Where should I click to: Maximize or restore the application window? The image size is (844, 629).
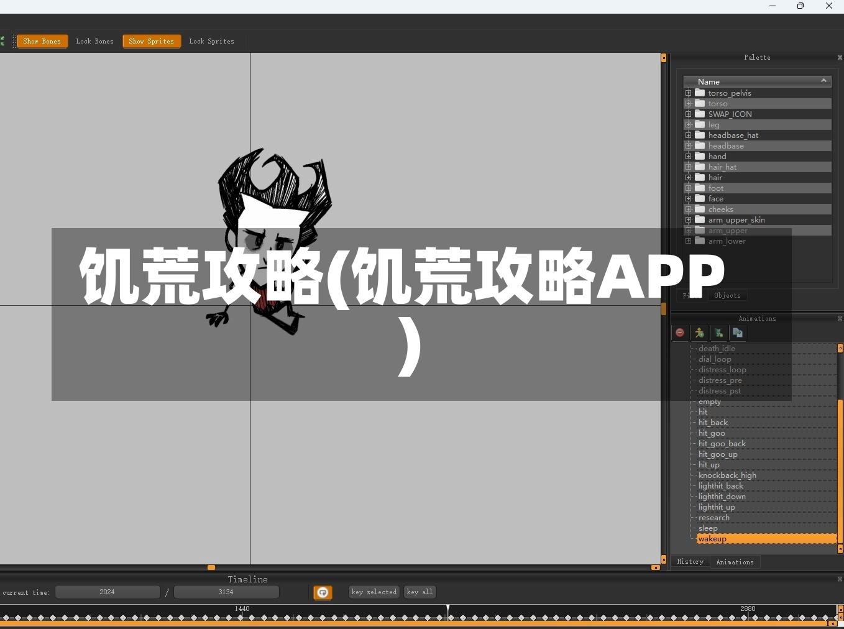click(x=800, y=6)
